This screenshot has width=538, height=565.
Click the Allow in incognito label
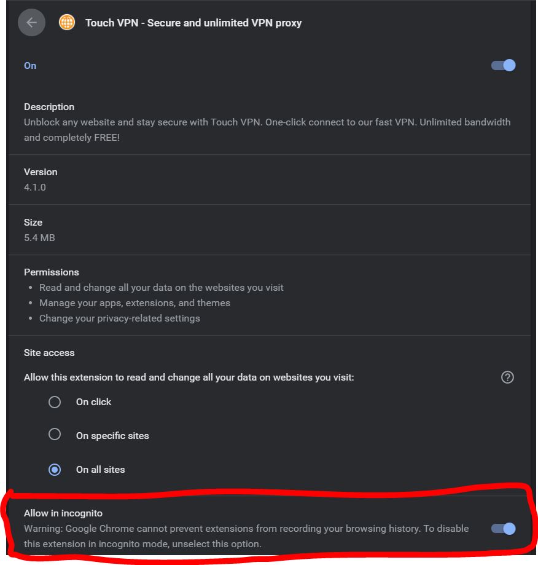click(63, 512)
